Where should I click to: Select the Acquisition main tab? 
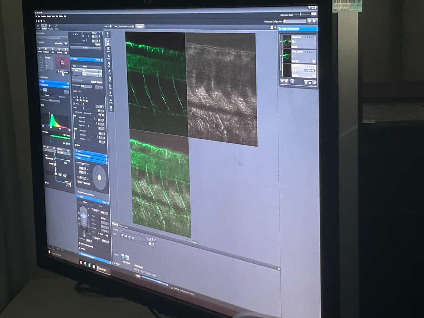[44, 26]
